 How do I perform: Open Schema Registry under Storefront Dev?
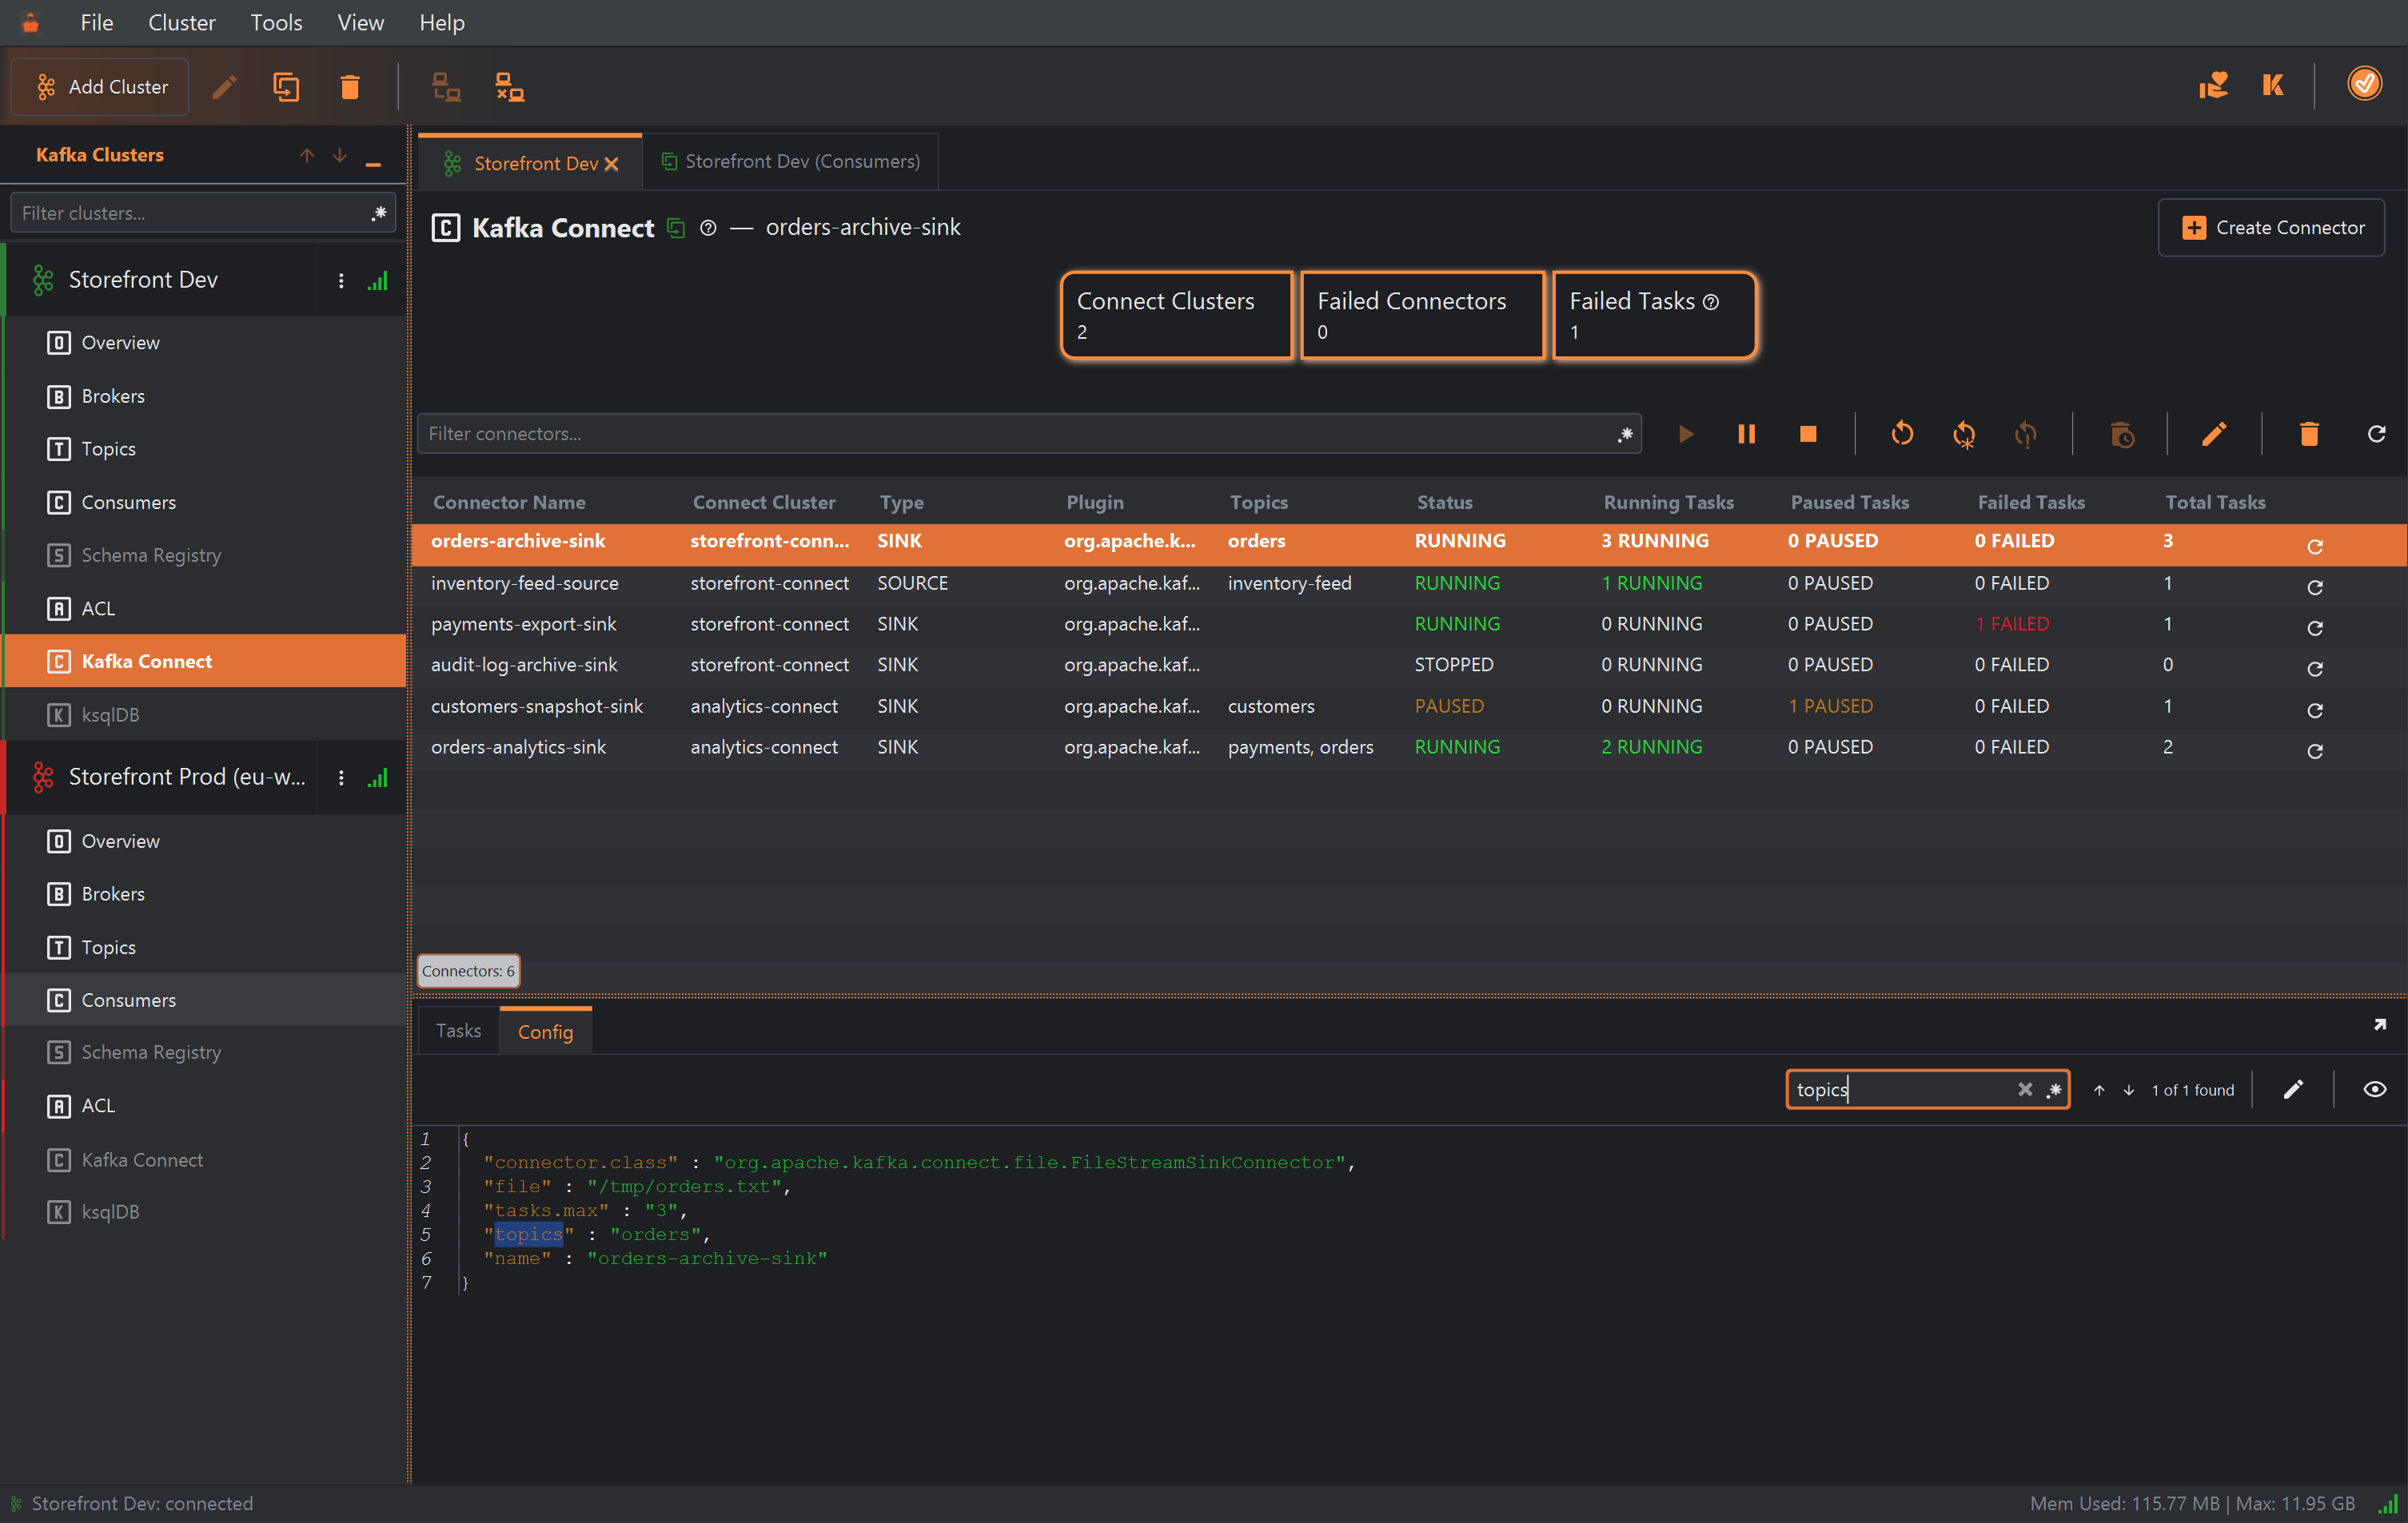coord(205,555)
